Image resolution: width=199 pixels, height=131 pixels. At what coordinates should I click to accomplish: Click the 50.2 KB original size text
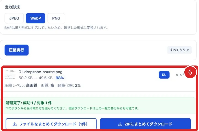coord(25,78)
